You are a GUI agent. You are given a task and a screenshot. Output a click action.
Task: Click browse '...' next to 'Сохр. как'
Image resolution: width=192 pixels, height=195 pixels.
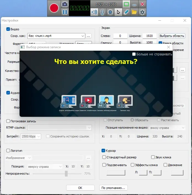(89, 36)
